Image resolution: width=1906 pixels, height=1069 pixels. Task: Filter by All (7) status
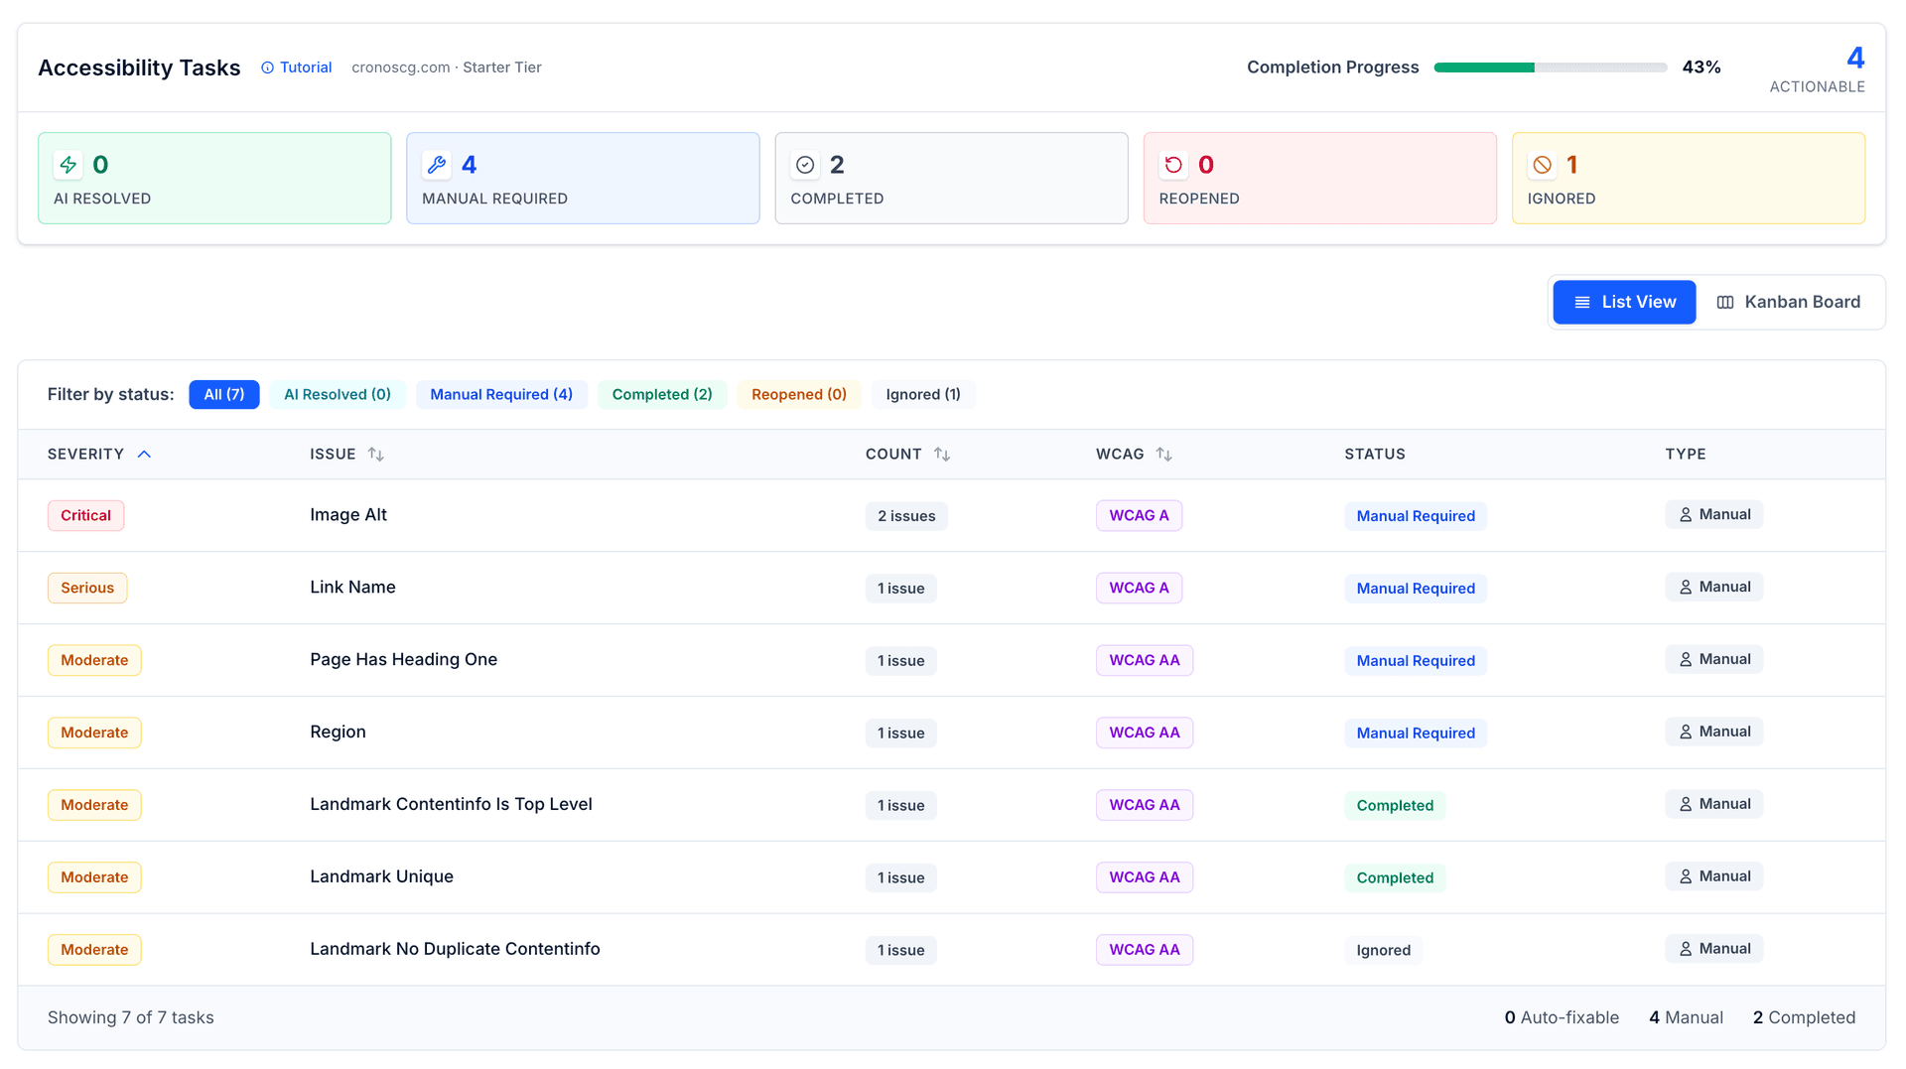point(224,395)
